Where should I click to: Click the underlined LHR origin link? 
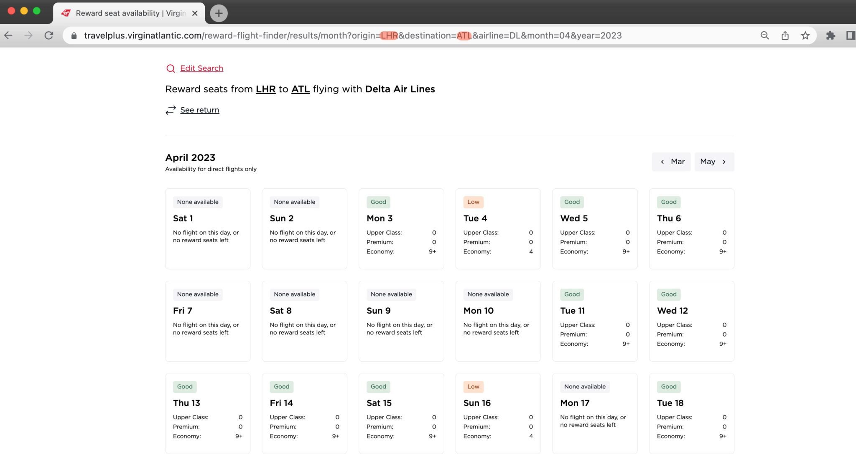click(265, 89)
